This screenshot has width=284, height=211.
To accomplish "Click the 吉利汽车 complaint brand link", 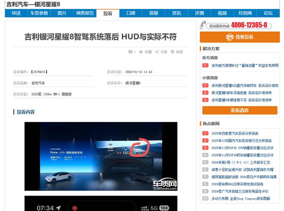I will click(38, 83).
